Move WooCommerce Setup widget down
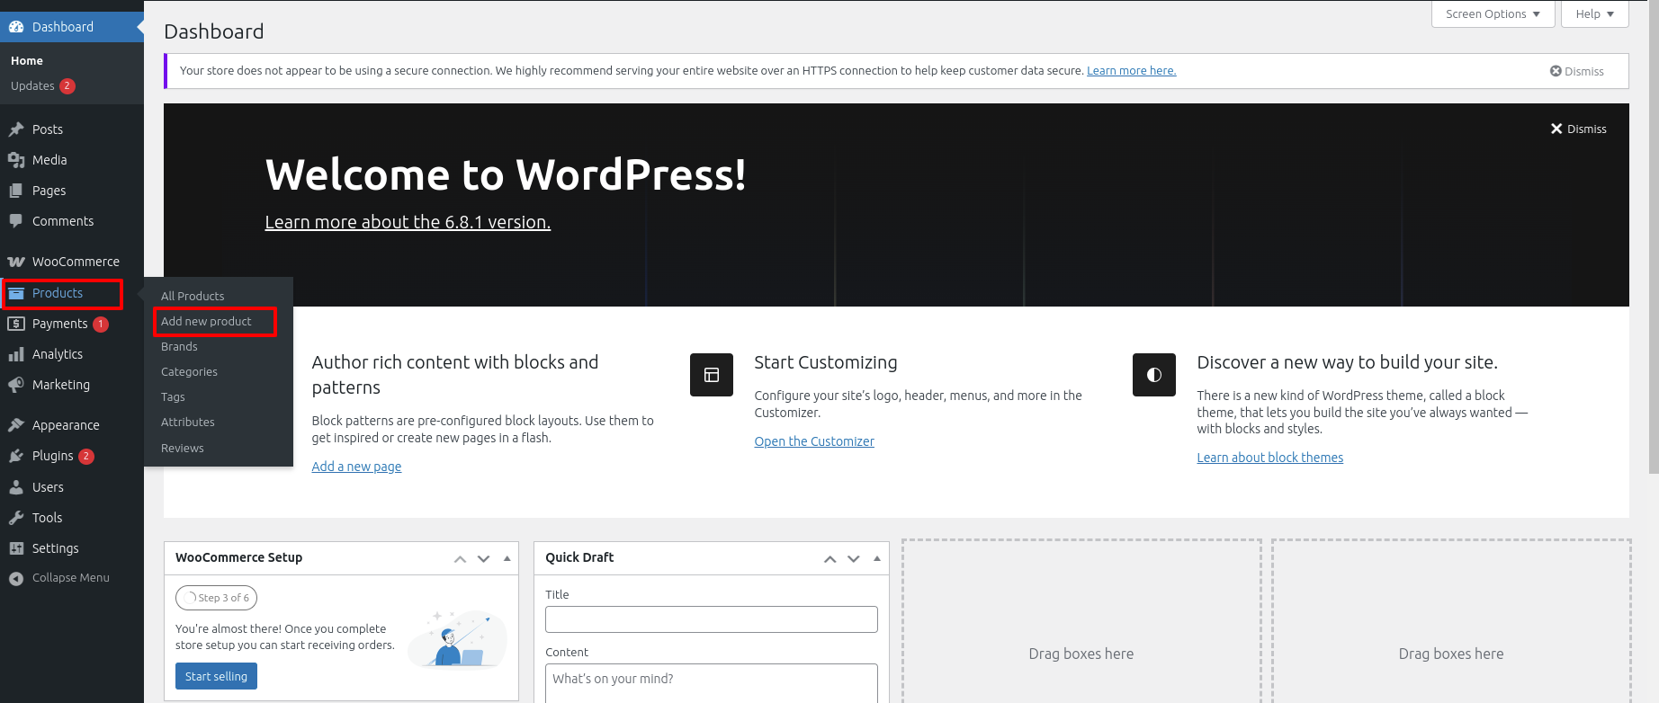Screen dimensions: 1659x703 (483, 558)
